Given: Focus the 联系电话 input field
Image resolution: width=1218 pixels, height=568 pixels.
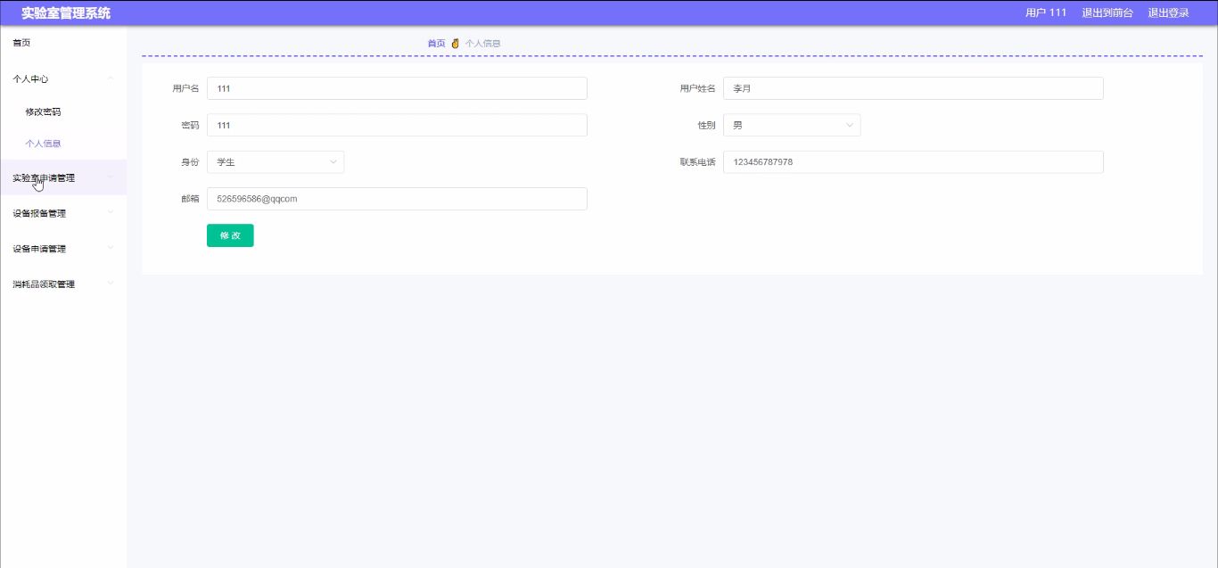Looking at the screenshot, I should pos(913,162).
